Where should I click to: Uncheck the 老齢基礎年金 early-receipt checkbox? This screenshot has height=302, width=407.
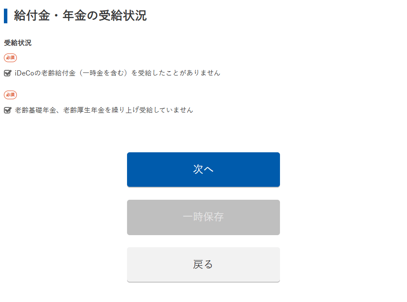(7, 110)
